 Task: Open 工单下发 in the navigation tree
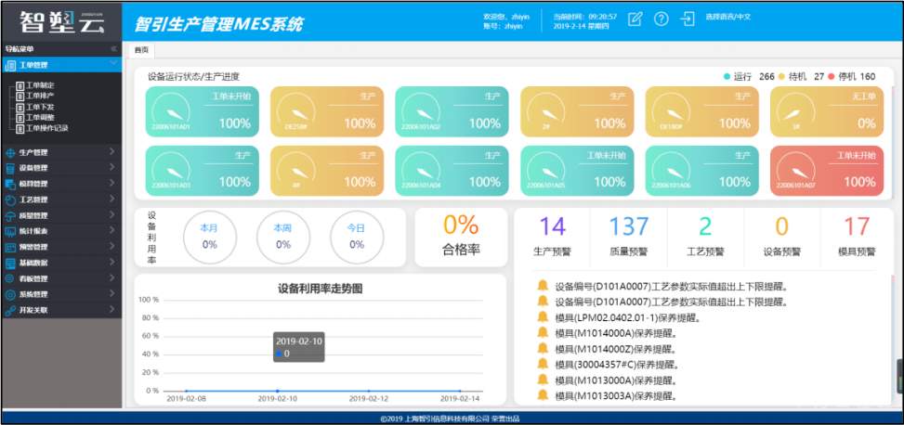click(40, 107)
